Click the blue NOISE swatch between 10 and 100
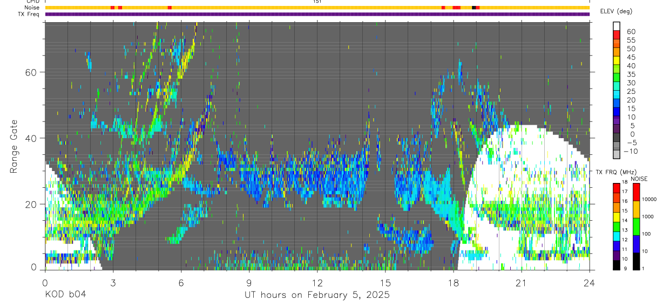Screen dimensions: 663x306 click(x=637, y=243)
